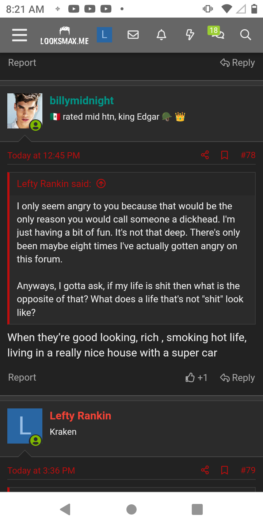Bookmark post #79
The width and height of the screenshot is (263, 527).
click(x=225, y=470)
